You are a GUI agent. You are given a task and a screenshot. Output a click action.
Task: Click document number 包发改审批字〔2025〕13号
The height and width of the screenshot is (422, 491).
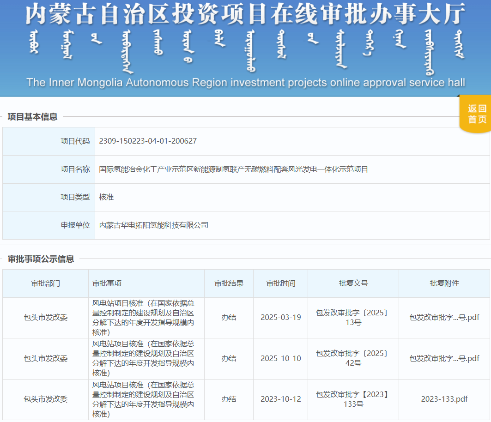tap(353, 318)
